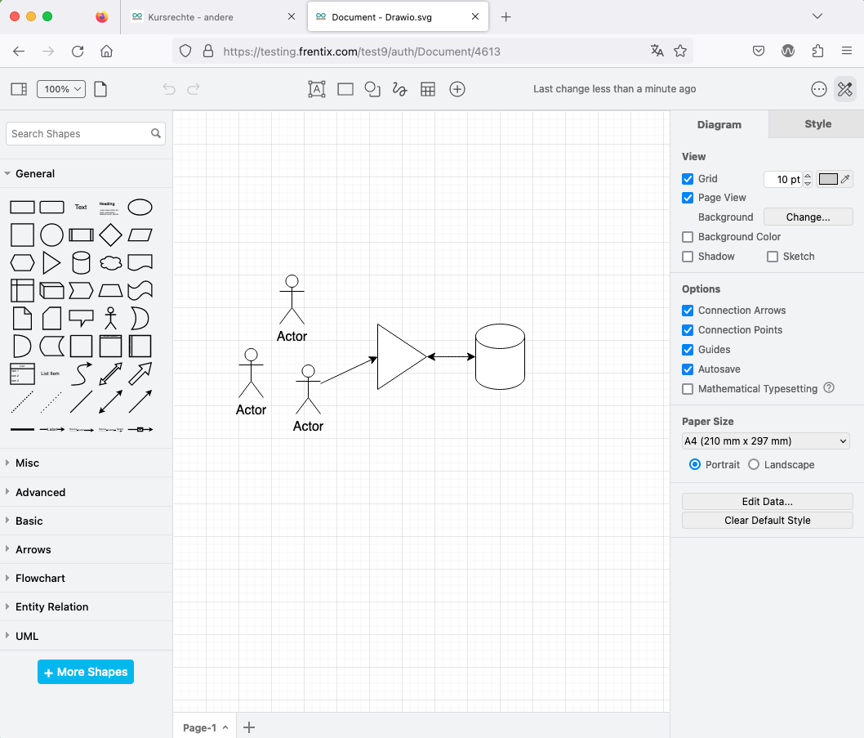The width and height of the screenshot is (864, 738).
Task: Open the insert shape plus icon
Action: [456, 89]
